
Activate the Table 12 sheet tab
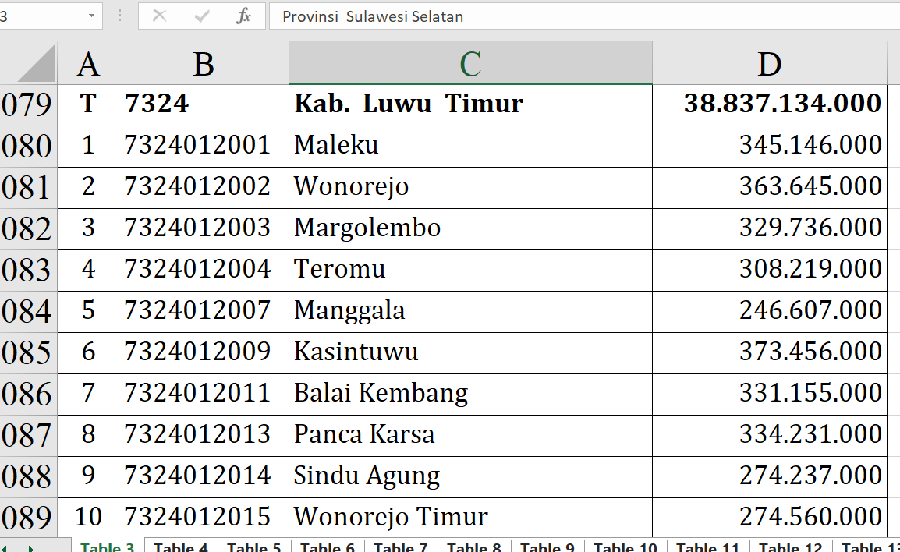pyautogui.click(x=790, y=547)
